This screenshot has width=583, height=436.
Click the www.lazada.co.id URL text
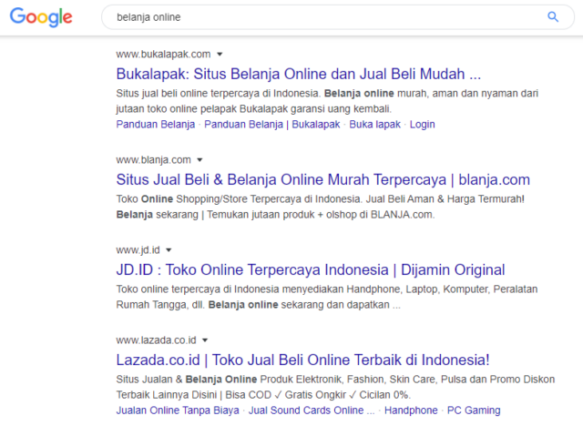coord(156,340)
